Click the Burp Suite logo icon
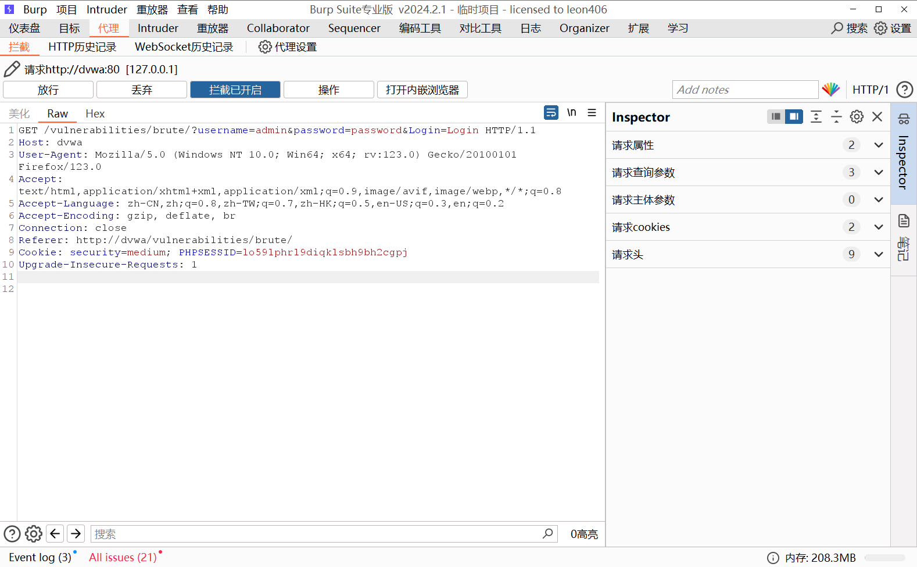917x567 pixels. coord(9,9)
